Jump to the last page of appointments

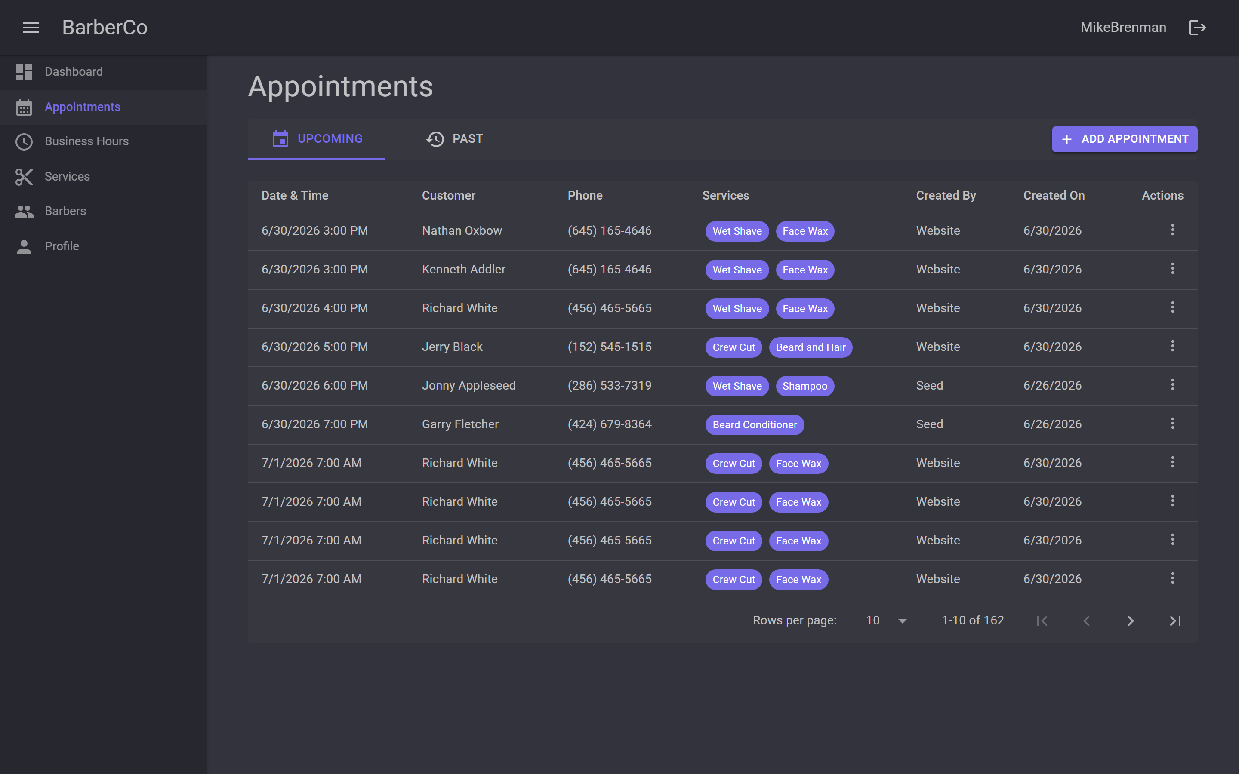(x=1175, y=621)
